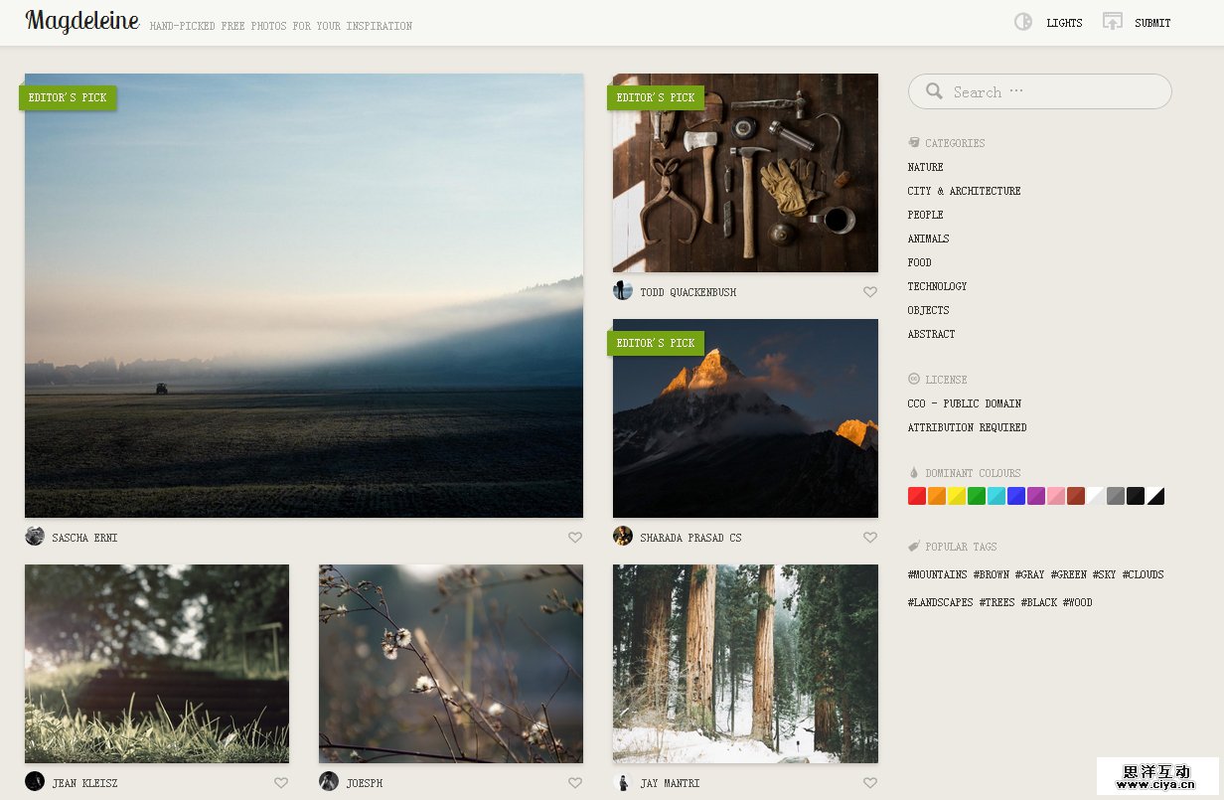Click Editor's Pick badge on mountain photo

656,343
